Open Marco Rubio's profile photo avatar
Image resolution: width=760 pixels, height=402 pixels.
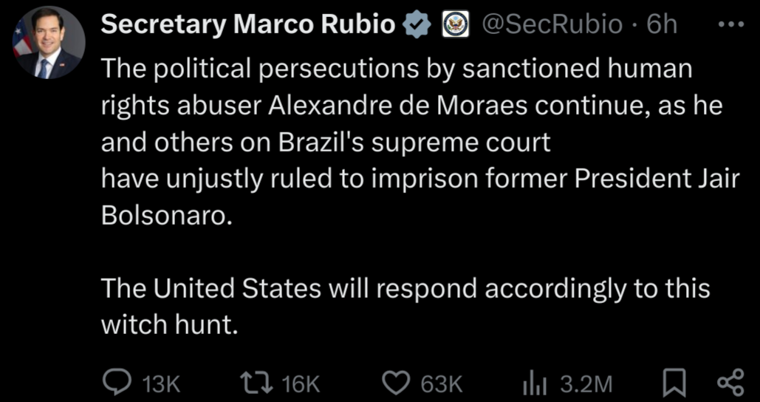pyautogui.click(x=49, y=43)
